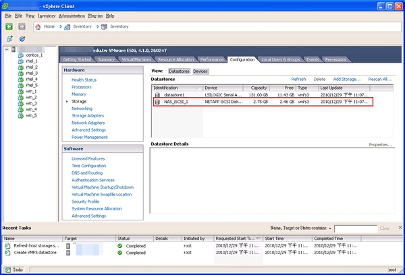Click the grey Forward navigation arrow
Screen dimensions: 405x275
tap(22, 26)
